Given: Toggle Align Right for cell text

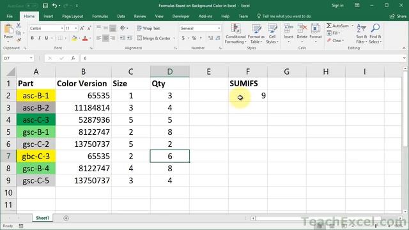Looking at the screenshot, I should (x=112, y=38).
